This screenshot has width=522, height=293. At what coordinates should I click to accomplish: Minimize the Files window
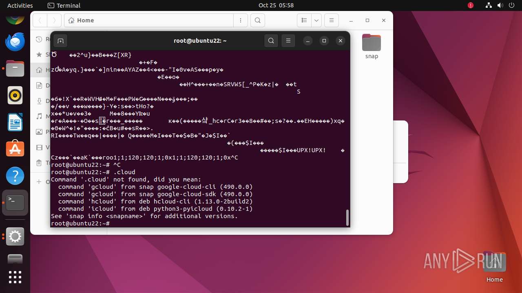click(x=351, y=20)
